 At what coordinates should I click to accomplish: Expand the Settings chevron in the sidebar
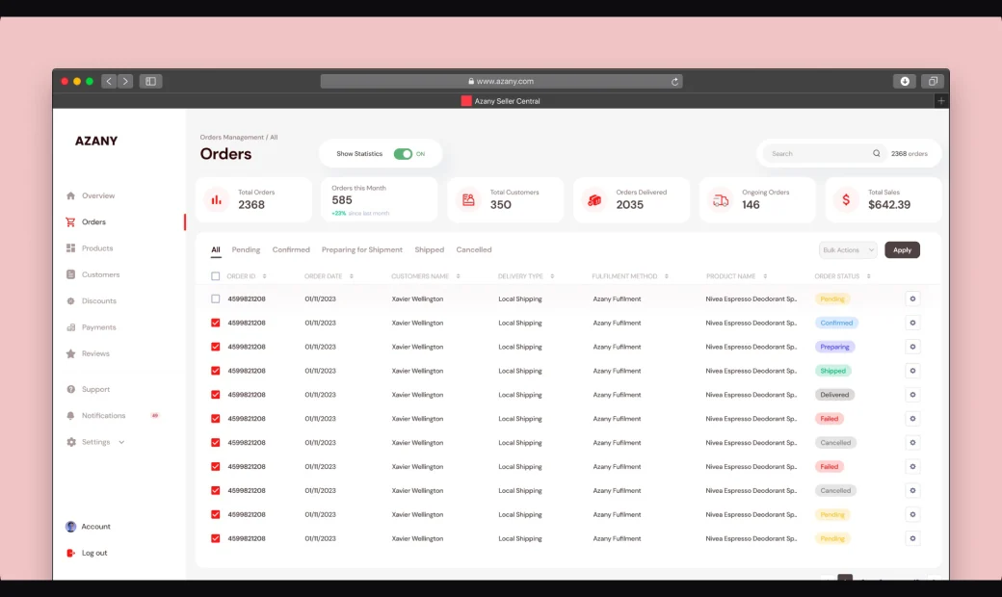[121, 442]
